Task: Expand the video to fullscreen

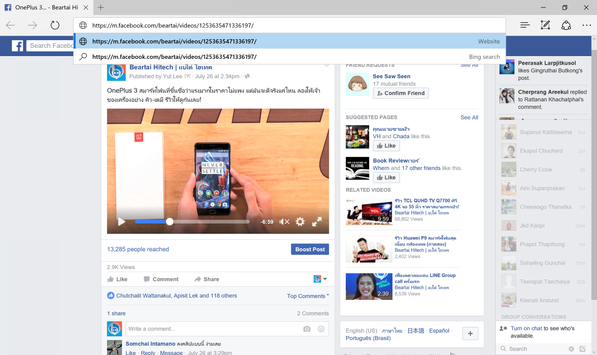Action: (x=317, y=222)
